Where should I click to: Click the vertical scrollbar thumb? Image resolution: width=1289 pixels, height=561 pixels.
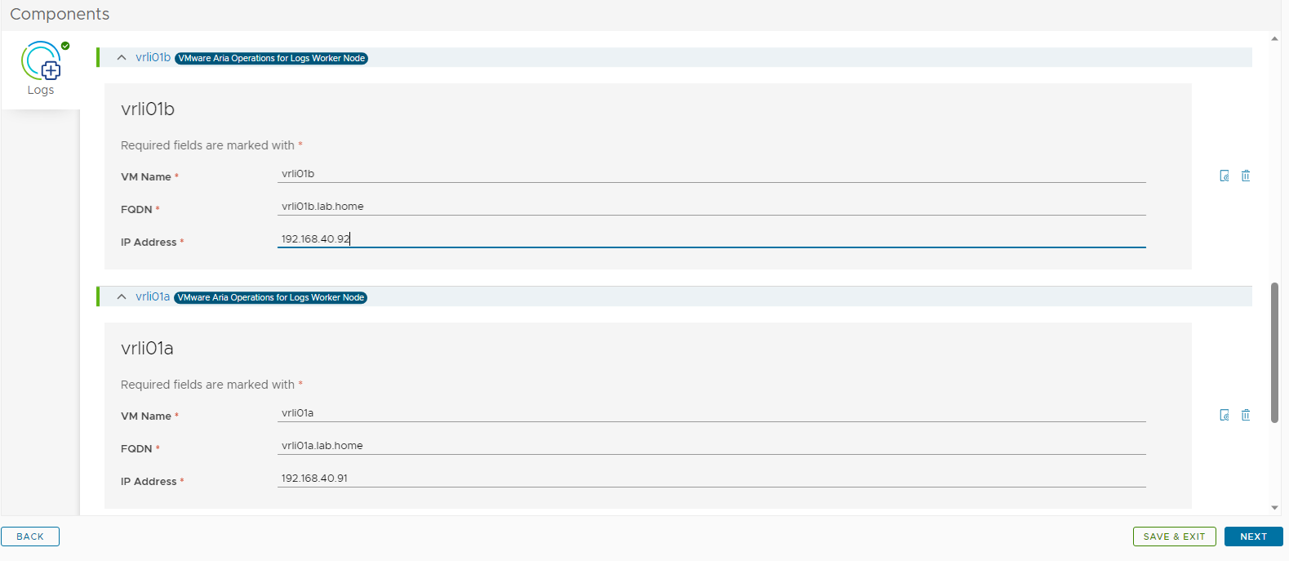[1274, 352]
